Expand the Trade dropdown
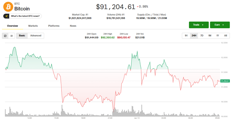The width and height of the screenshot is (232, 120). 198,25
